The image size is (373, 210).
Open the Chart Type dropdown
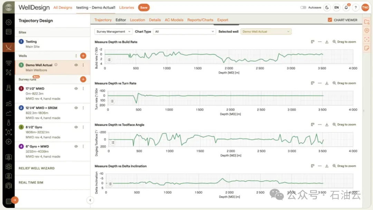click(184, 31)
